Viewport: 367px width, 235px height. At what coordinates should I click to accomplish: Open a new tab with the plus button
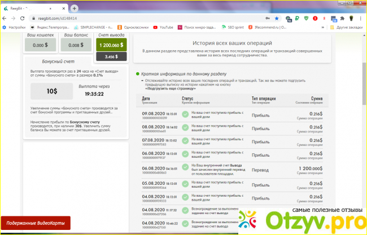coord(74,8)
